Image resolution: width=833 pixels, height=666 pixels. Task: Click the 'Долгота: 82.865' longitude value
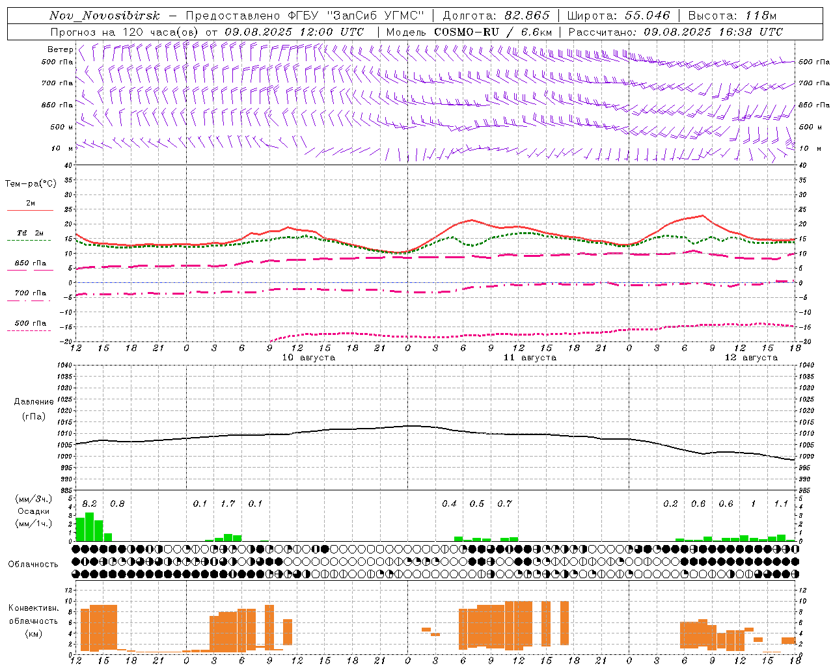(496, 16)
